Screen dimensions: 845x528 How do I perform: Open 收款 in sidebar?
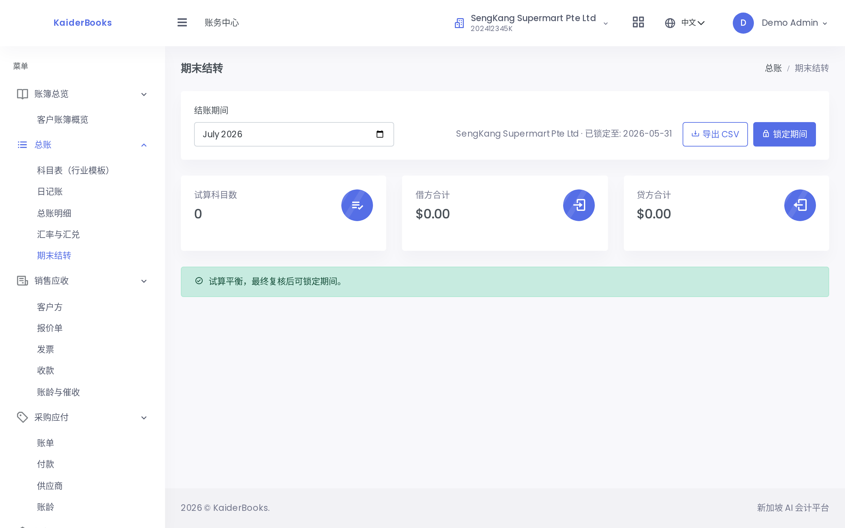(x=46, y=370)
